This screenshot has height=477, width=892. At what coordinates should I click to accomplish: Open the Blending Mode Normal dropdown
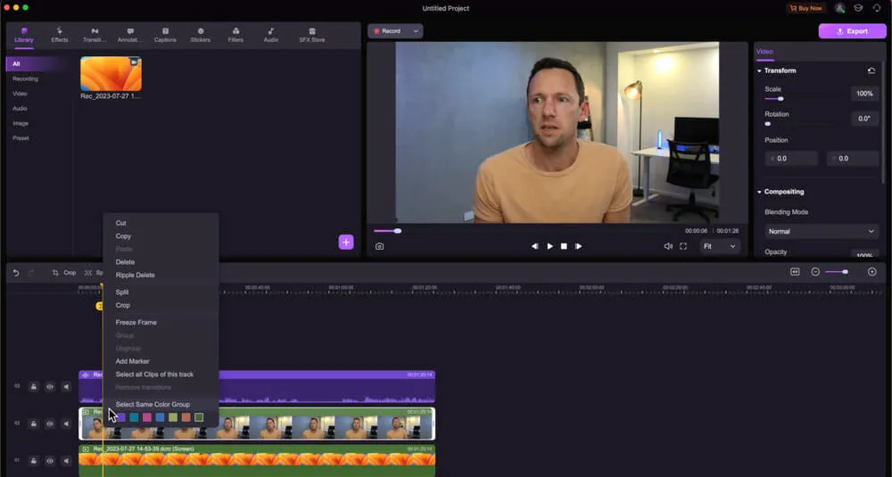[821, 231]
